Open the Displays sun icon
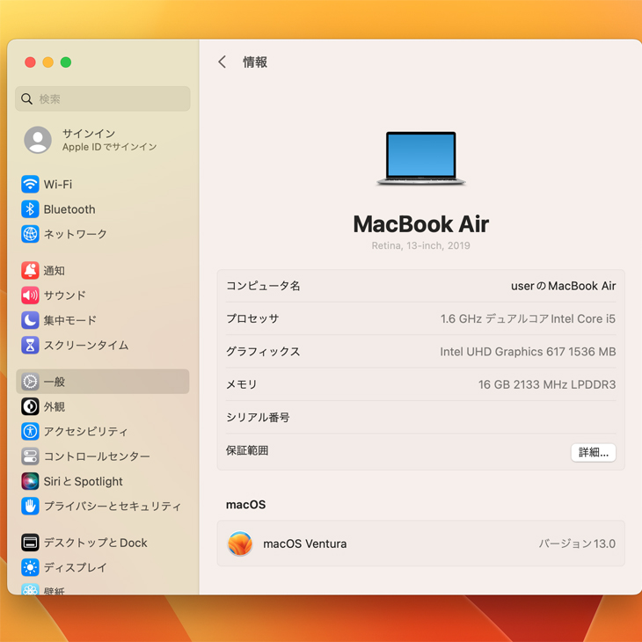Screen dimensions: 642x642 30,567
